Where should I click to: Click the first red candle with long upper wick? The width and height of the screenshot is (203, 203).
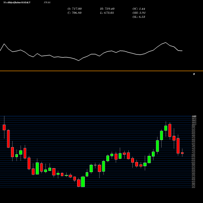coord(4,127)
